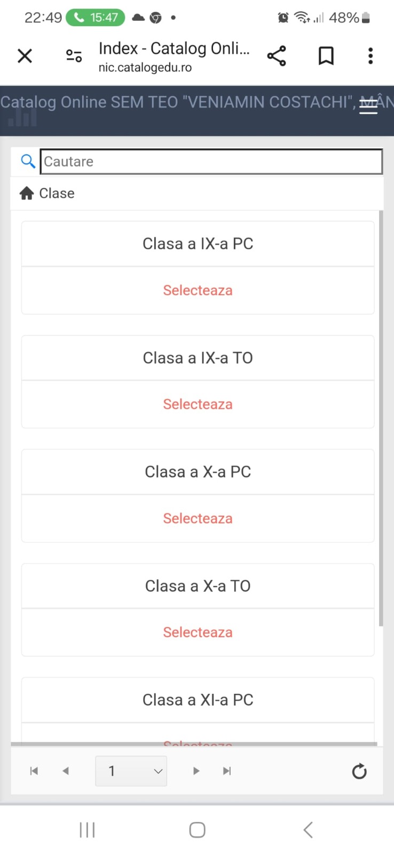This screenshot has height=854, width=394.
Task: Click the magnifier search icon
Action: point(28,161)
